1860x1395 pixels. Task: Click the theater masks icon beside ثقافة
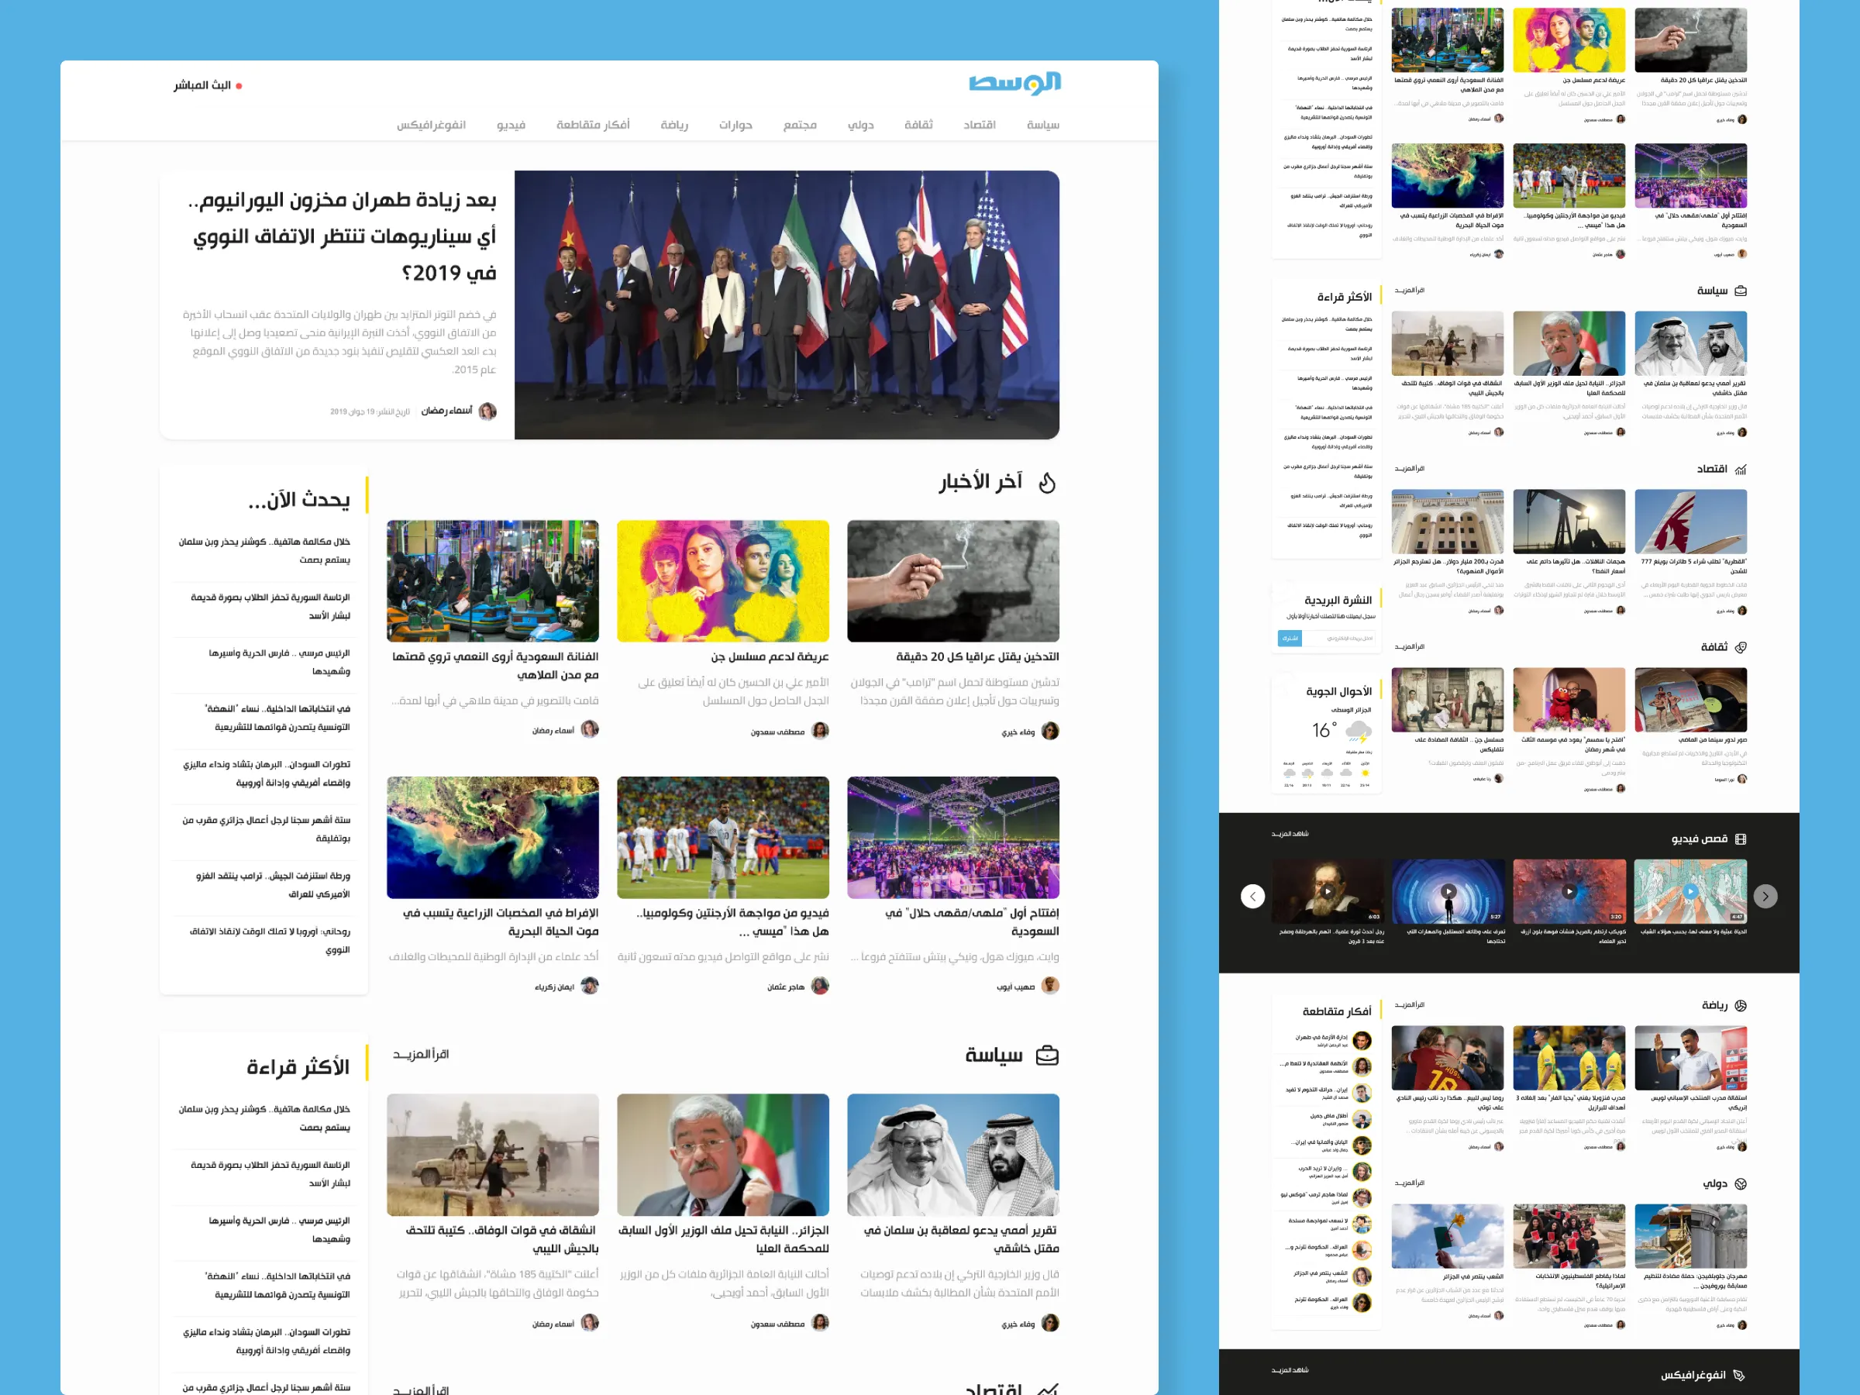pos(1741,646)
